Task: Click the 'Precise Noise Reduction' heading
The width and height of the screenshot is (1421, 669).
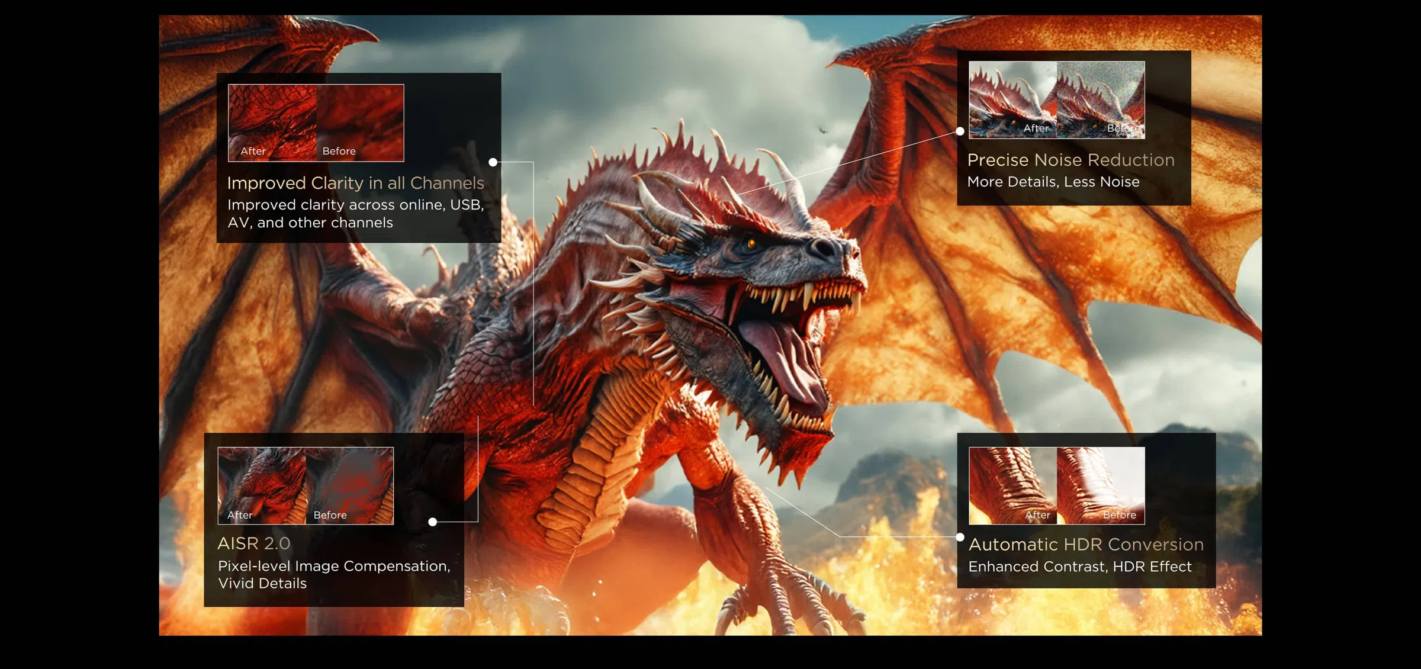Action: (x=1070, y=160)
